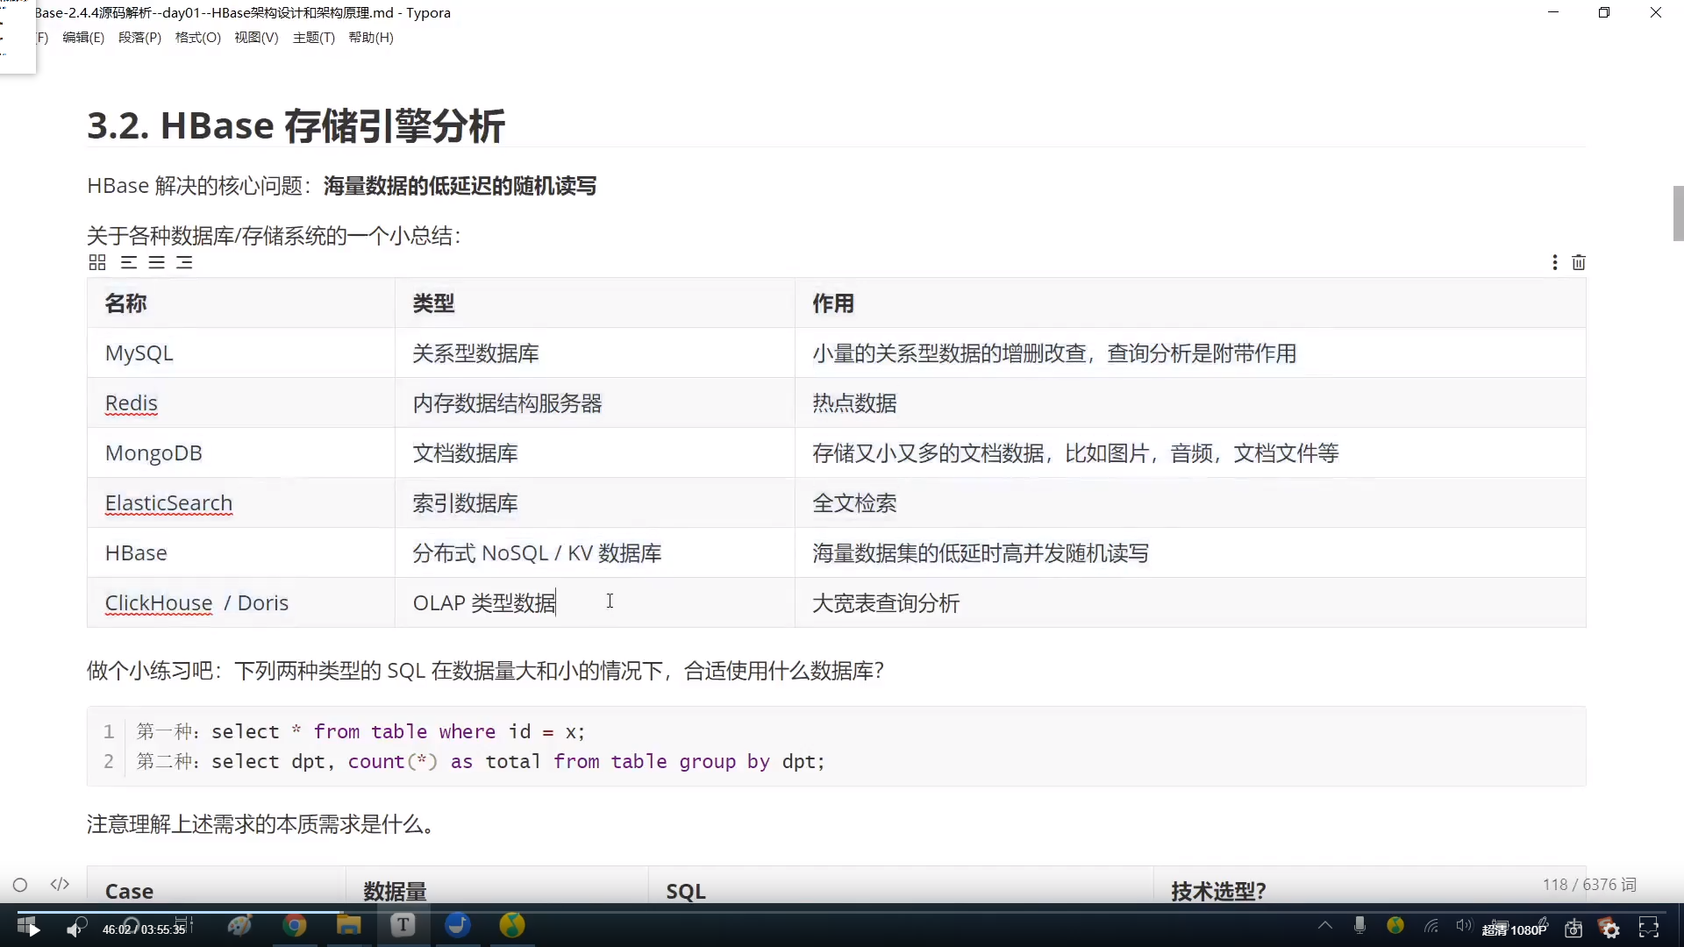The image size is (1684, 947).
Task: Toggle sidebar with circle icon at bottom left
Action: (x=20, y=885)
